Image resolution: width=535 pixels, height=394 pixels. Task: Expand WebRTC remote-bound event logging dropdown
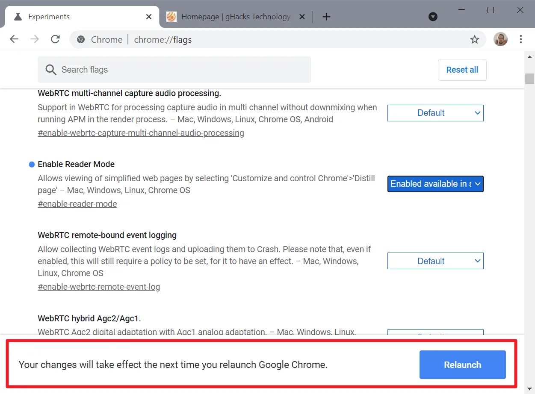(435, 261)
